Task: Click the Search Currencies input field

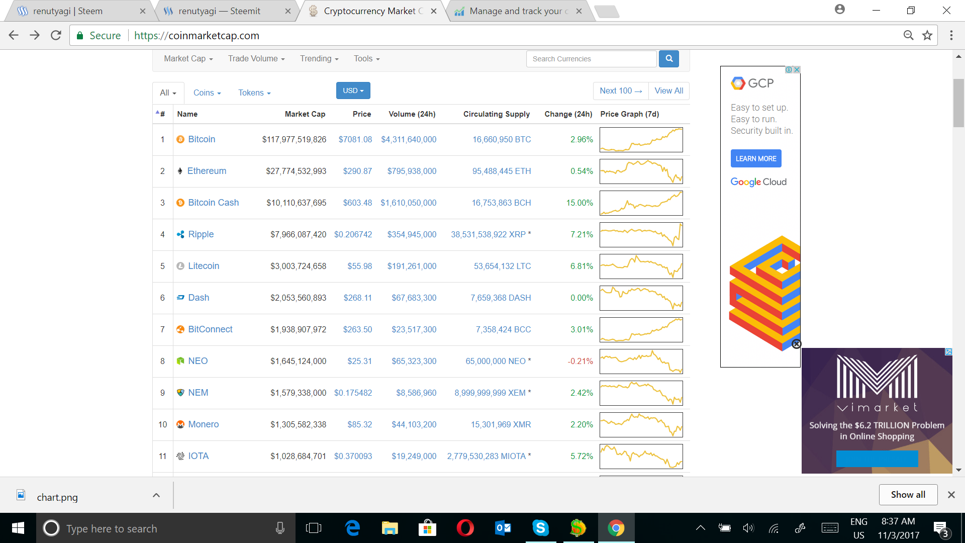Action: point(591,59)
